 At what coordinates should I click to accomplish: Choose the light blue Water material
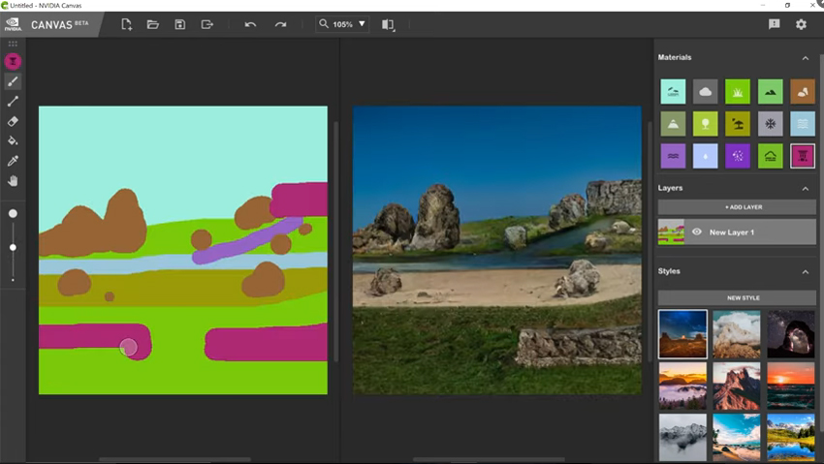point(803,124)
